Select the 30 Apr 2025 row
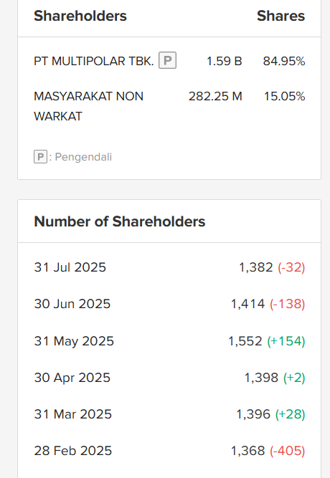Image resolution: width=330 pixels, height=478 pixels. click(x=169, y=378)
